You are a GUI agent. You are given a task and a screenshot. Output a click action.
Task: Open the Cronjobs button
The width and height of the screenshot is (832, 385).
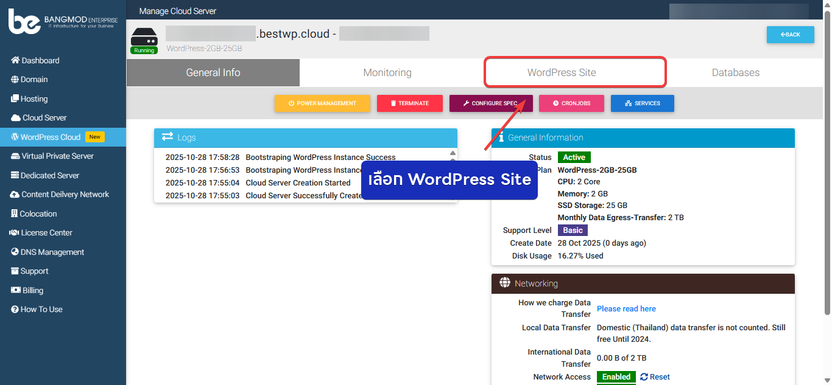pyautogui.click(x=571, y=103)
